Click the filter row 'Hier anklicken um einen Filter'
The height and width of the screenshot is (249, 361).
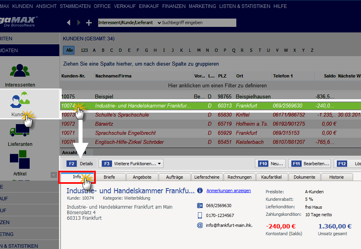pyautogui.click(x=211, y=85)
